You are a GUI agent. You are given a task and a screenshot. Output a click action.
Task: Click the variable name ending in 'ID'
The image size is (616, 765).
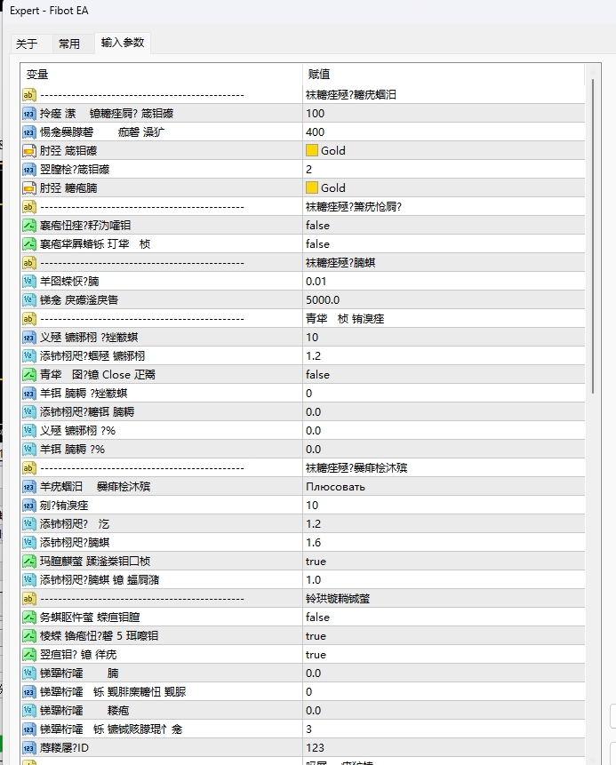(x=64, y=748)
